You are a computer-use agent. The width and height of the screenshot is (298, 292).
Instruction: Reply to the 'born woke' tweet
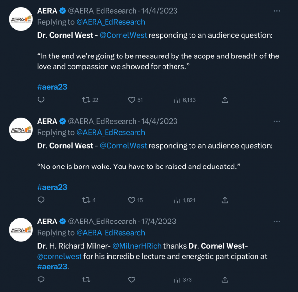(41, 200)
